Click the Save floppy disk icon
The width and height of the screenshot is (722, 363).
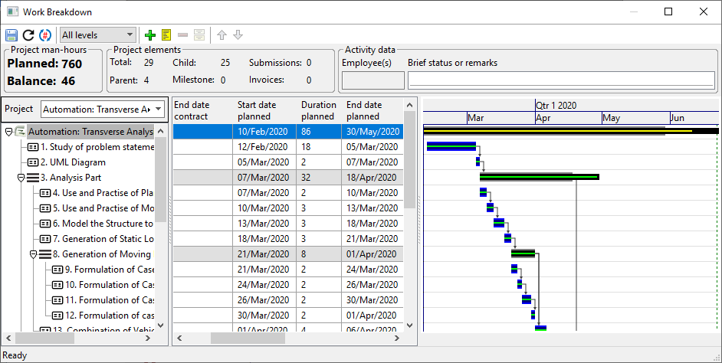[11, 35]
